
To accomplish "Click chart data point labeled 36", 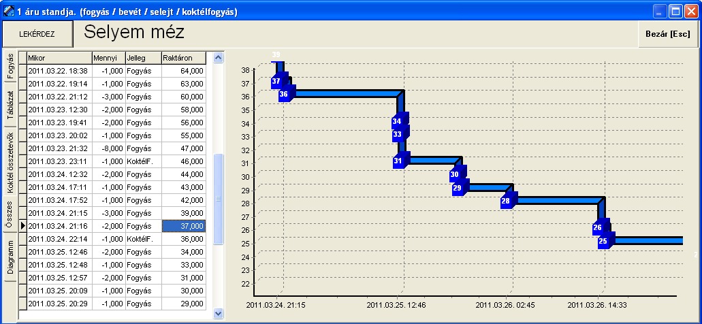I will 285,94.
